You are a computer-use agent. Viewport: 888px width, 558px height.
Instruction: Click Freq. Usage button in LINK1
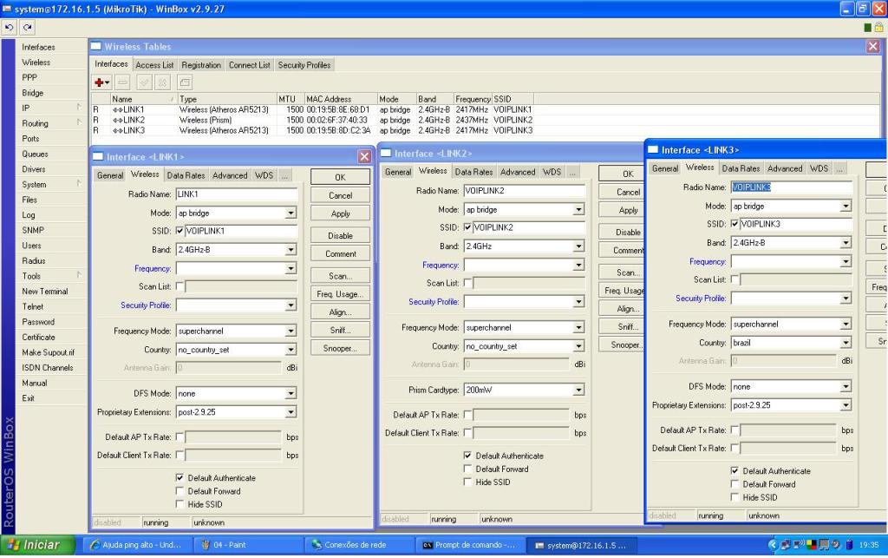point(340,294)
